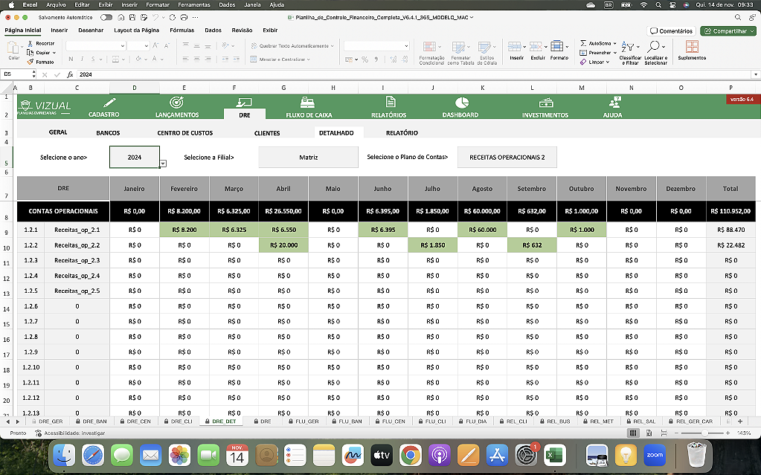761x475 pixels.
Task: Open the font name combo box
Action: [96, 45]
